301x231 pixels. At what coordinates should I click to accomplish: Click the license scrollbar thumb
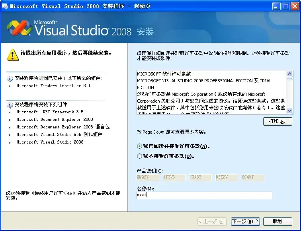[290, 78]
